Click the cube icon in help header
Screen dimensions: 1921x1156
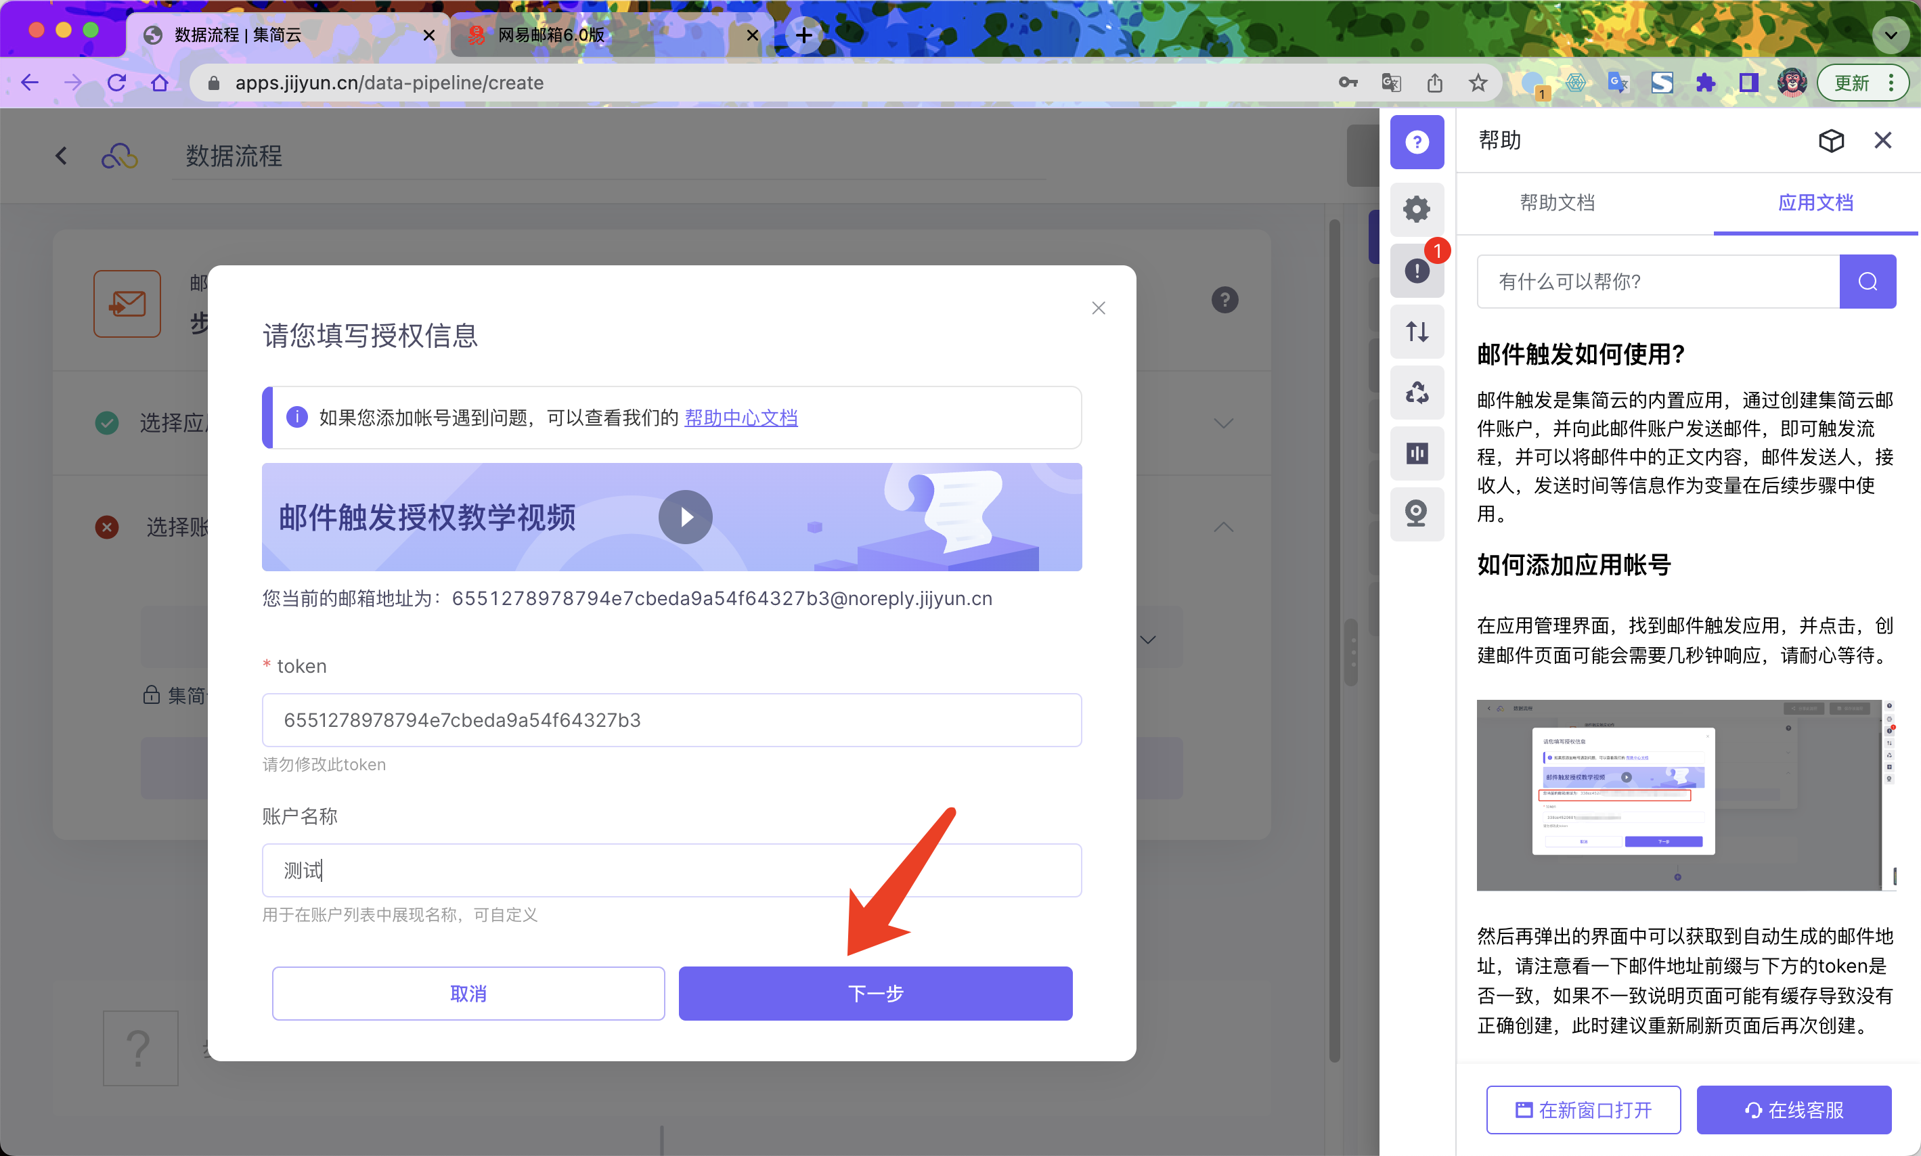pos(1831,140)
